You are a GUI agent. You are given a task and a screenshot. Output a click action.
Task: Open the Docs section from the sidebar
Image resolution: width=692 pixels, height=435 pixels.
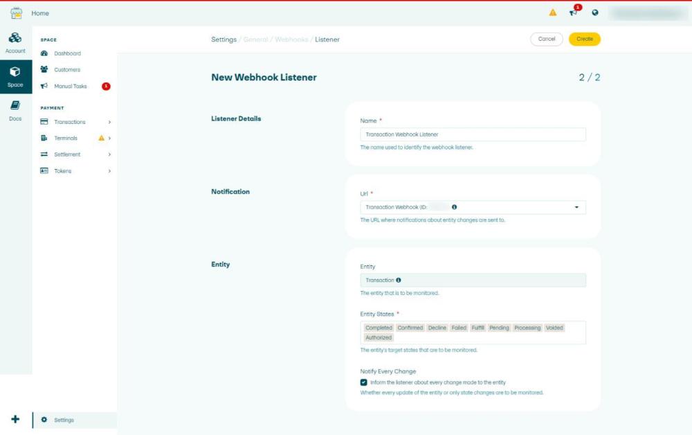tap(15, 109)
